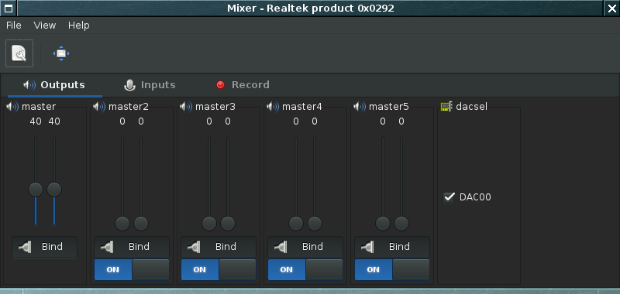Open the mixer properties toolbar icon

[x=19, y=53]
